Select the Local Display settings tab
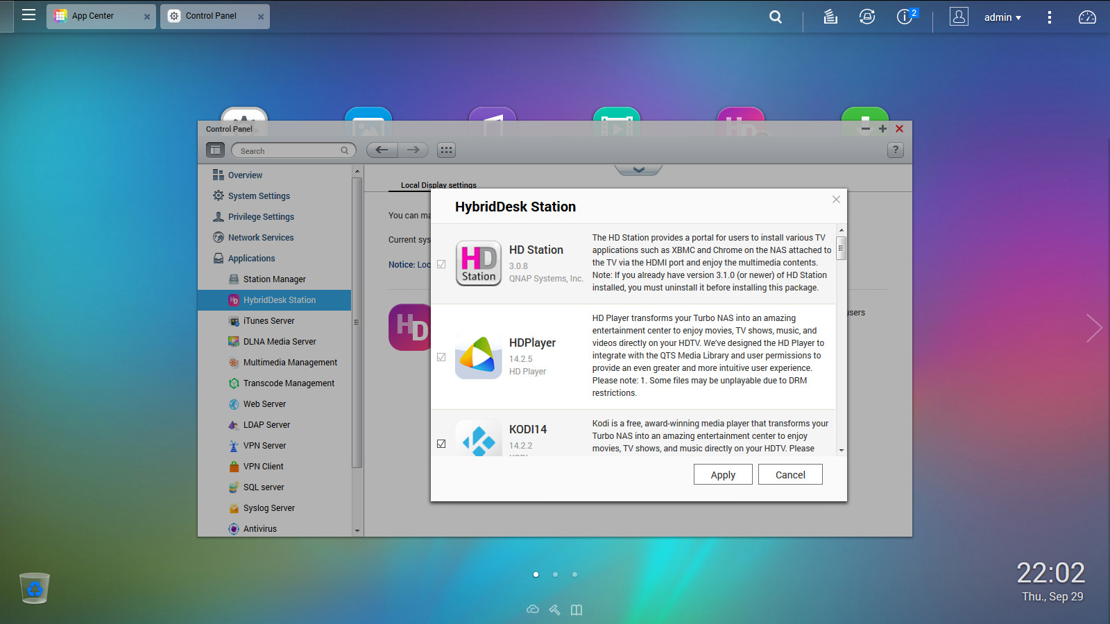 (438, 185)
